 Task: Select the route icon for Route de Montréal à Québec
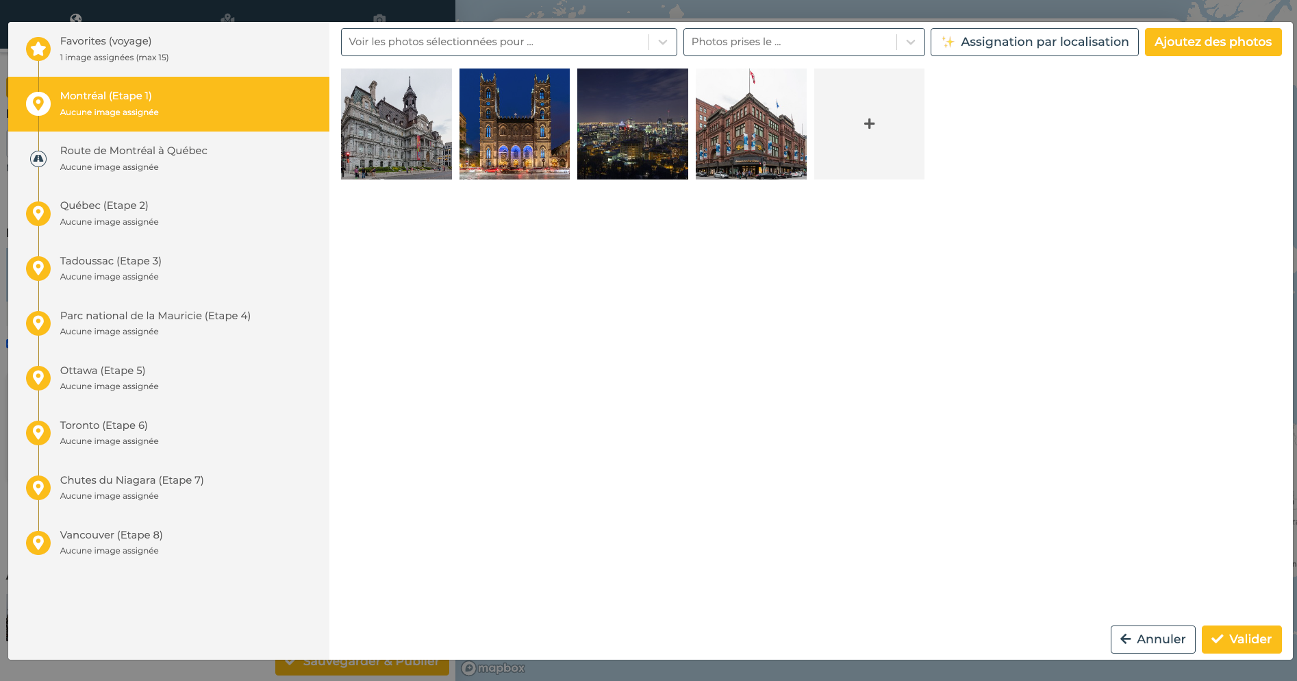click(x=38, y=158)
